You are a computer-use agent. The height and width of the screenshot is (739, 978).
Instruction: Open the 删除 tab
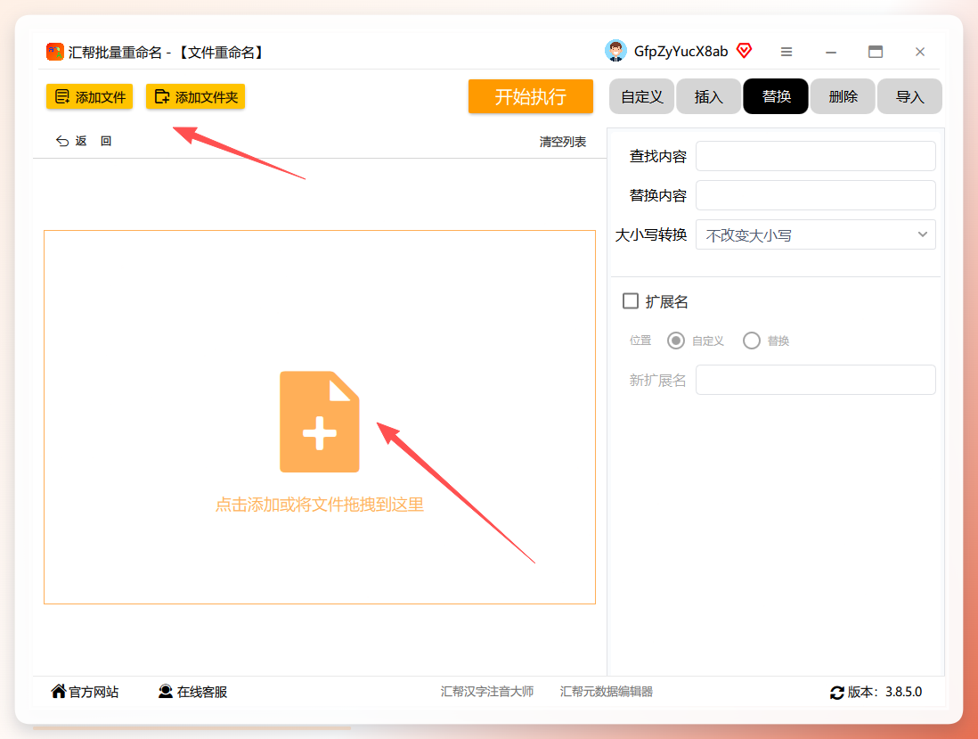point(843,96)
